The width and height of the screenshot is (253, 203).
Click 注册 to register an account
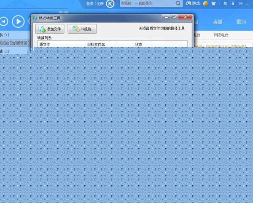pyautogui.click(x=100, y=3)
